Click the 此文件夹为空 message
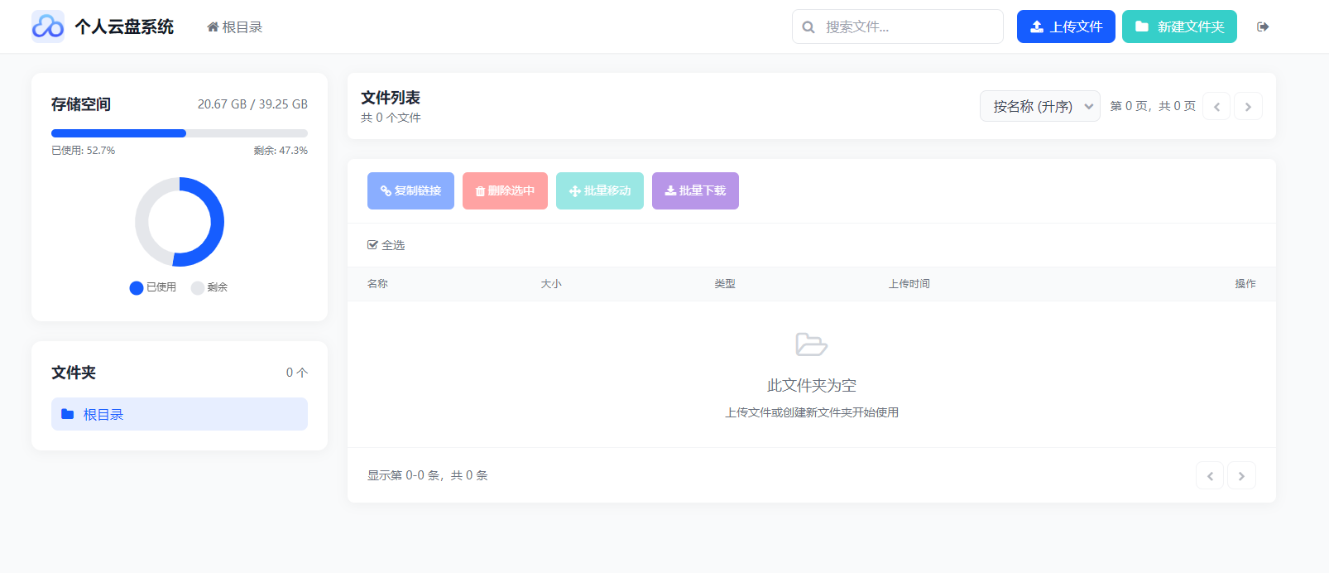 pos(812,385)
